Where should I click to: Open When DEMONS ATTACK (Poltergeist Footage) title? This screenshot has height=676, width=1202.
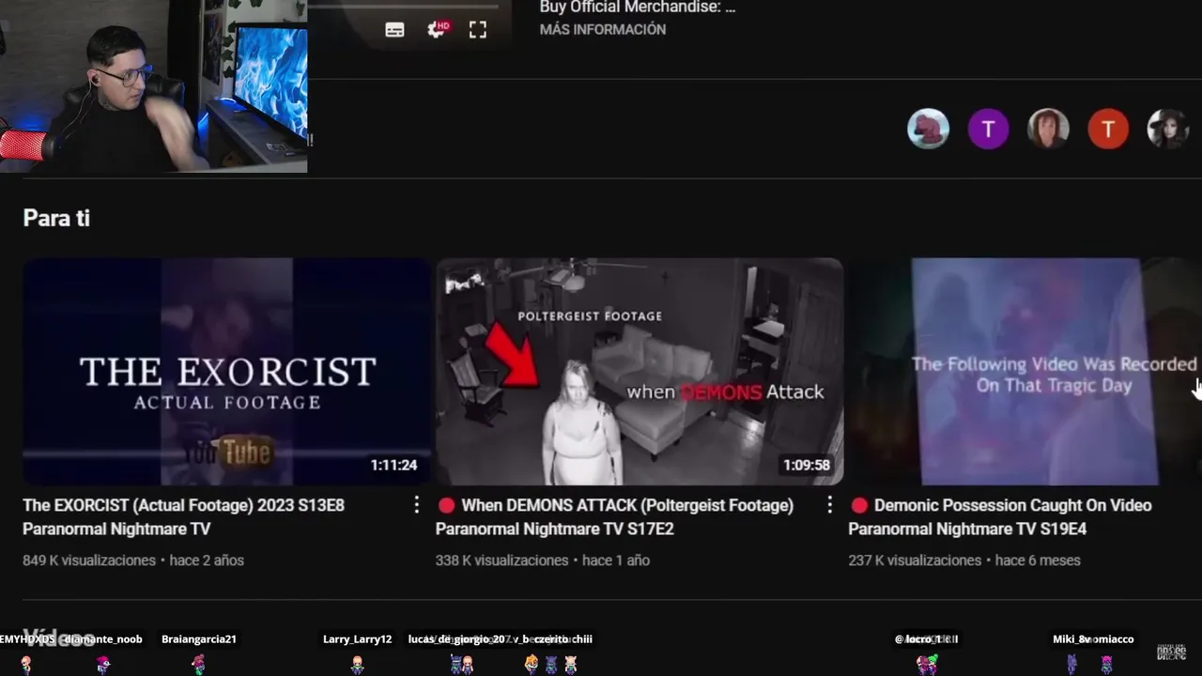[615, 516]
